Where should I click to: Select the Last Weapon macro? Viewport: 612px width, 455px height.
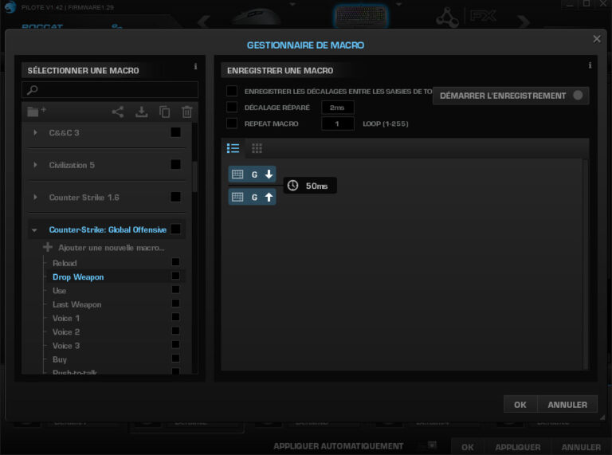[x=76, y=304]
